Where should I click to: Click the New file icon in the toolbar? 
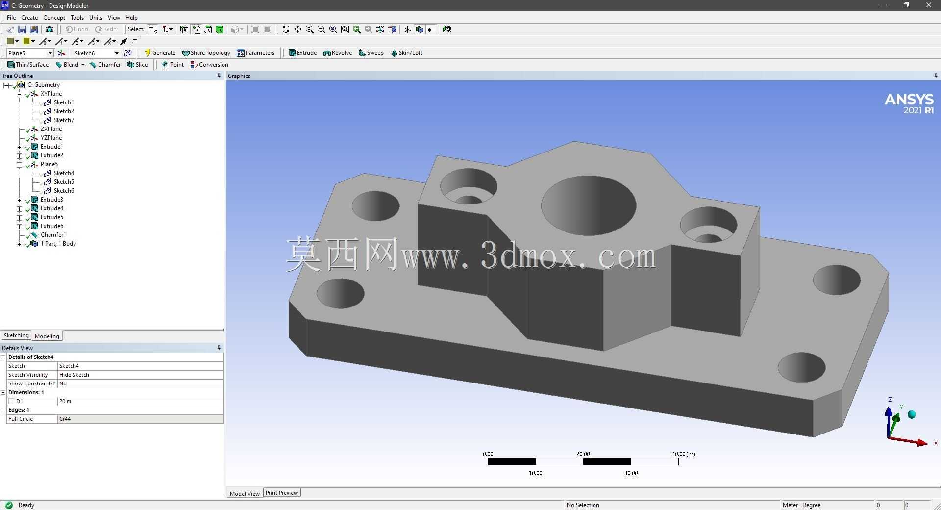click(x=10, y=29)
